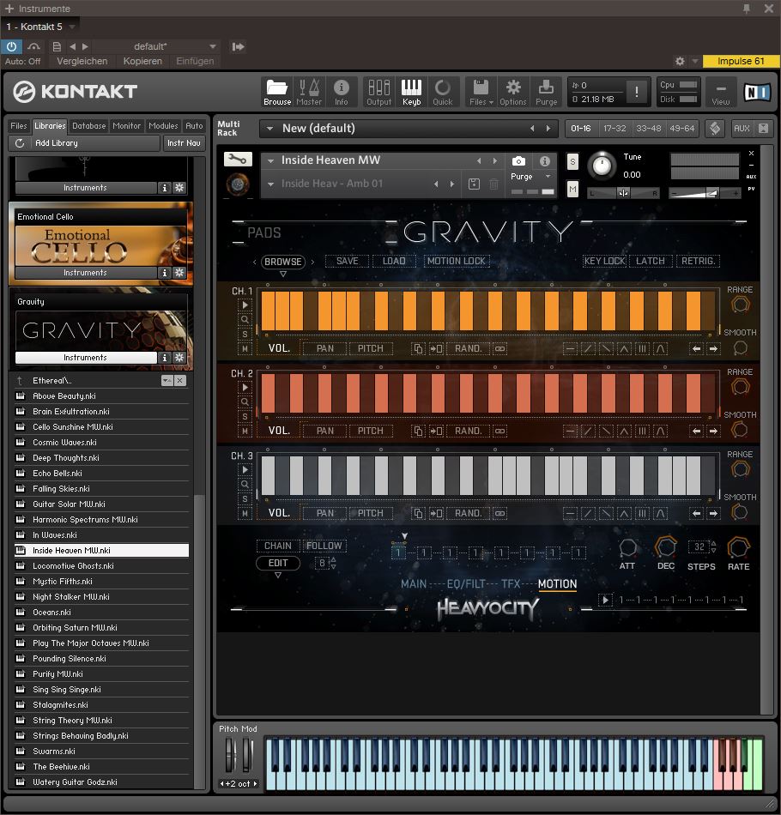
Task: Open Gravity library info icon
Action: pos(164,358)
